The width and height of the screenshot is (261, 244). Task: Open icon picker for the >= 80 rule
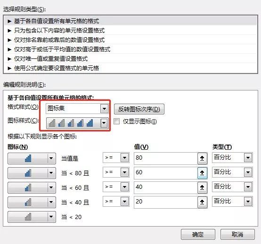click(x=32, y=158)
